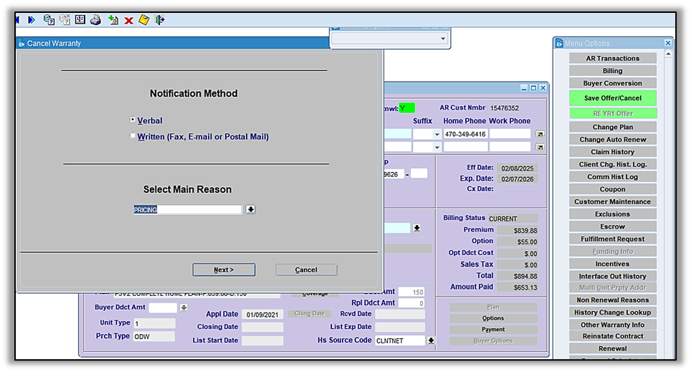Screen dimensions: 691x372
Task: Expand the Suffix dropdown
Action: tap(437, 134)
